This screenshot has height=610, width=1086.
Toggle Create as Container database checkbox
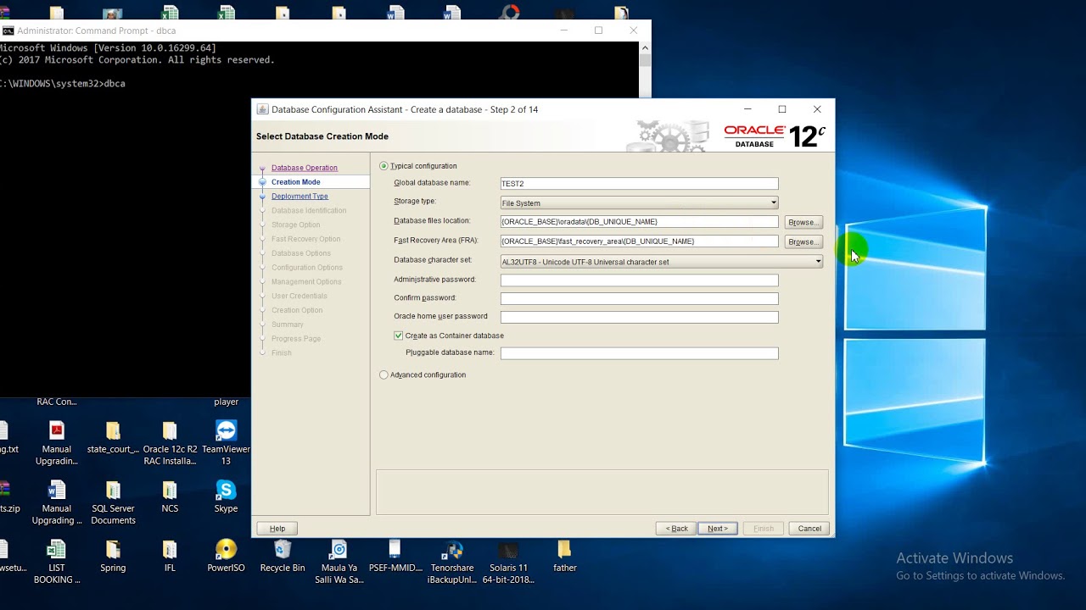click(x=399, y=335)
